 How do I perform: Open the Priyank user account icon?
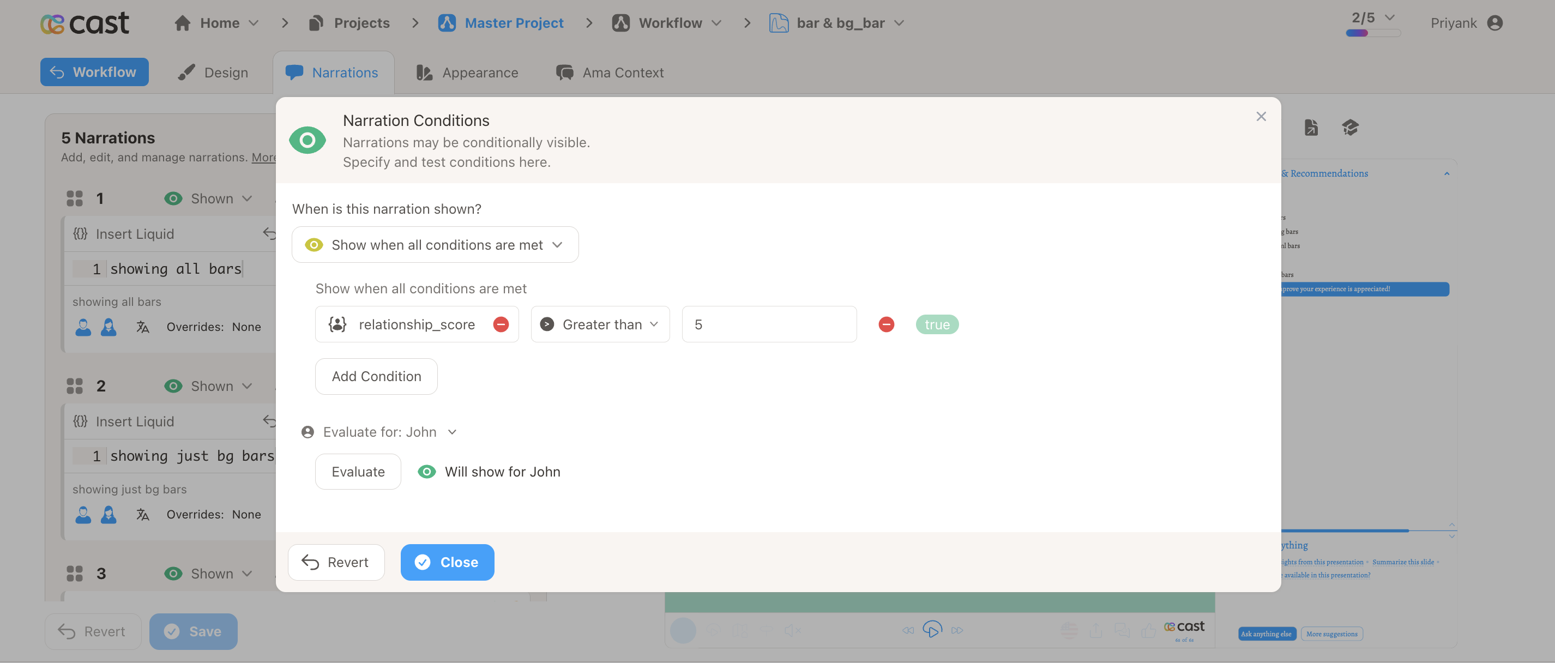click(1494, 23)
